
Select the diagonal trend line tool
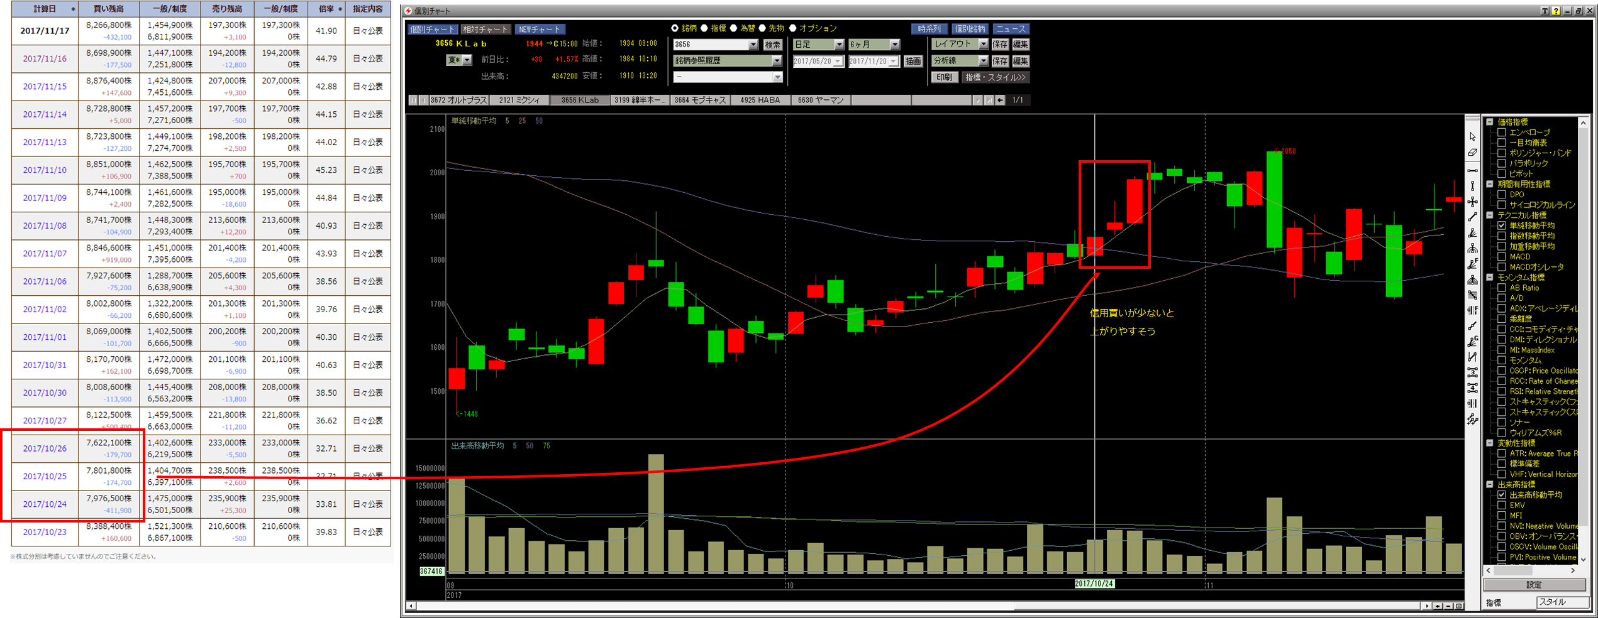click(x=1472, y=217)
